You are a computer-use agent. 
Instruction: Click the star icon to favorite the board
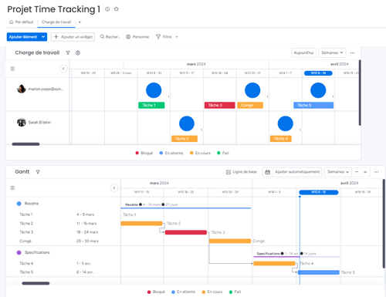(117, 9)
